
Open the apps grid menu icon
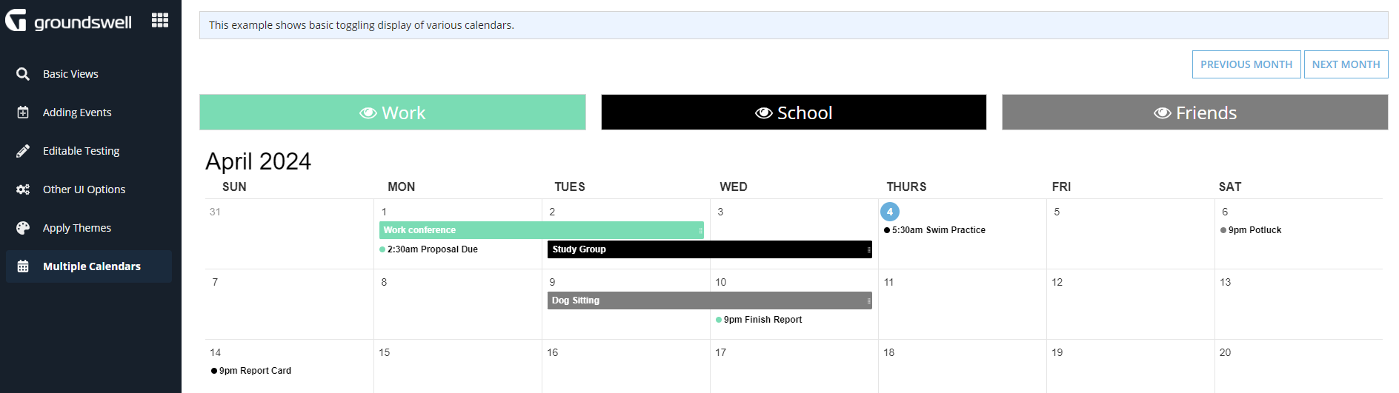[x=160, y=20]
